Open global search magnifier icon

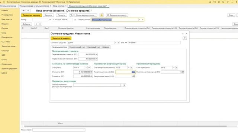[x=223, y=2]
